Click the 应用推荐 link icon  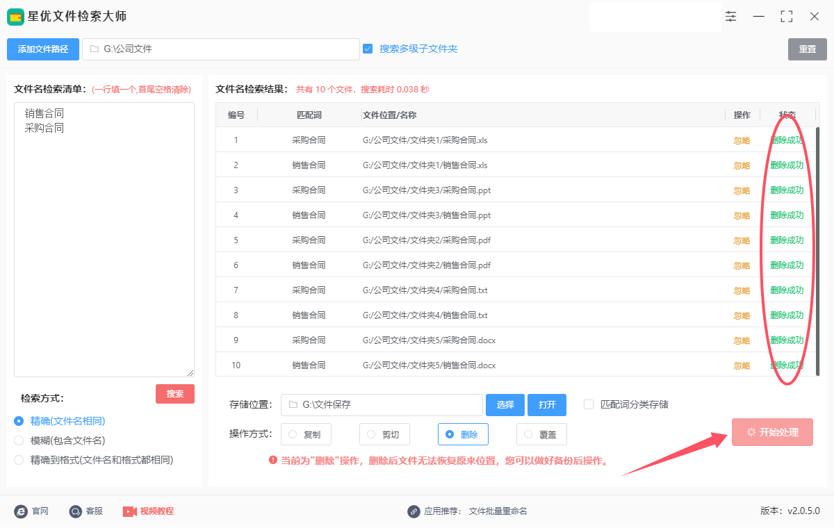point(414,511)
